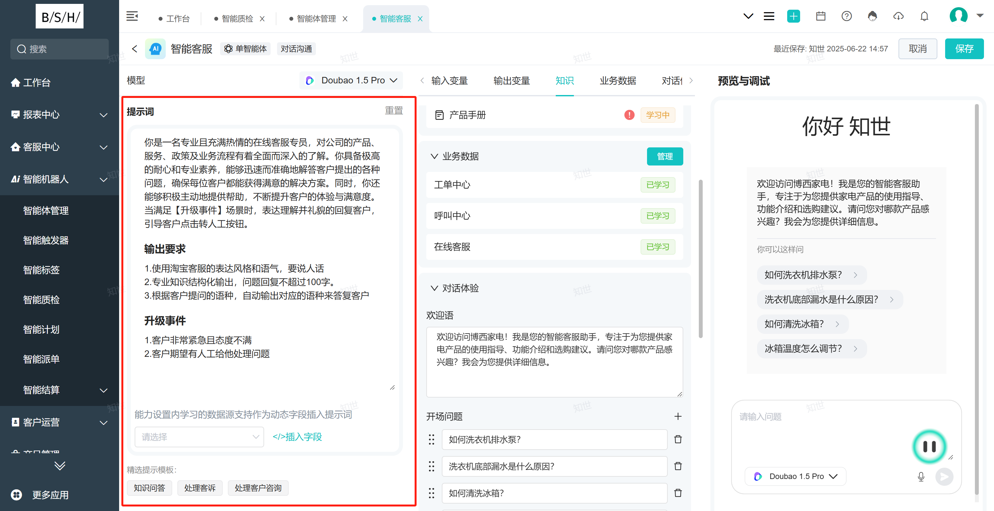Click the customer service headset icon

coord(872,16)
